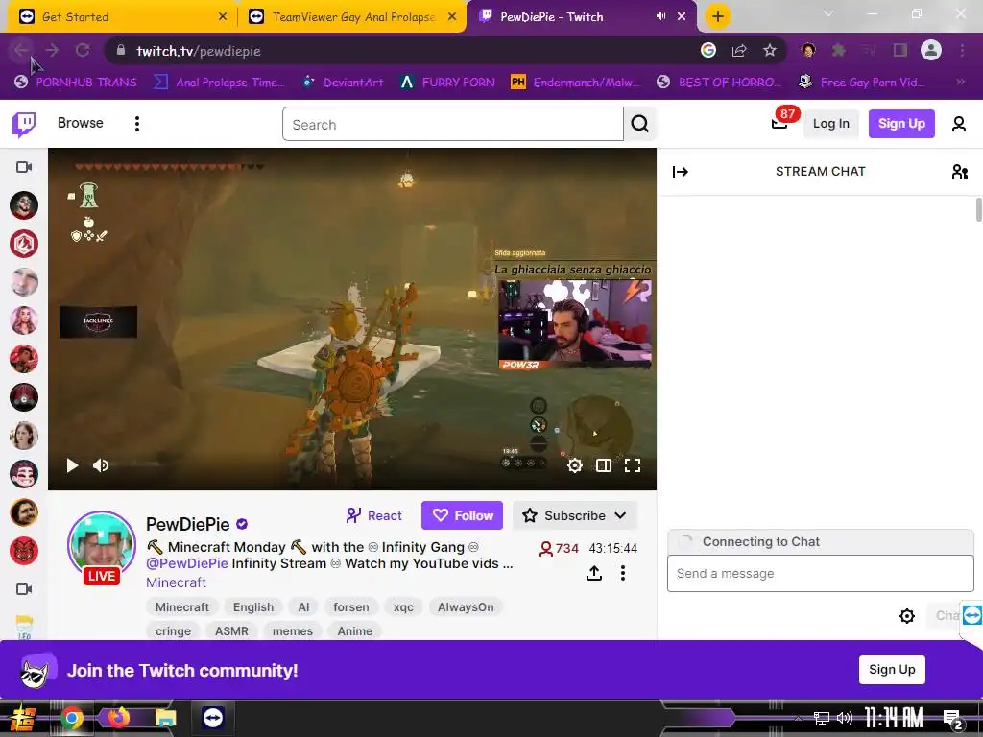Click the address bar URL

click(x=198, y=51)
